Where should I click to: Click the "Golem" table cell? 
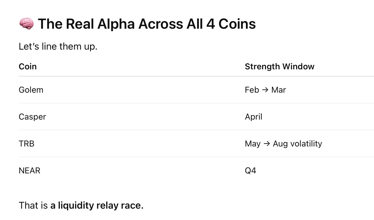31,90
